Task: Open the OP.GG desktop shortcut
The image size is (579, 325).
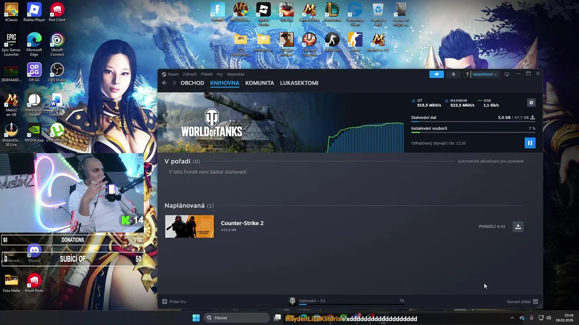Action: [x=34, y=72]
